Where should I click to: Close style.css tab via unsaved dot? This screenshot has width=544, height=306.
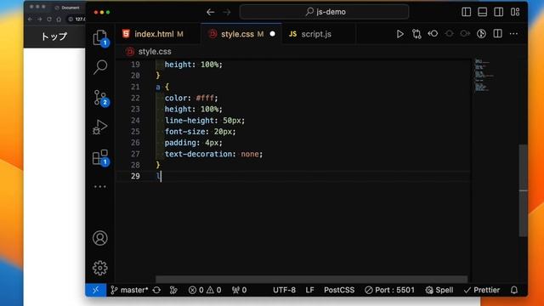(x=272, y=34)
